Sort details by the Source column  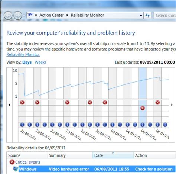point(27,155)
